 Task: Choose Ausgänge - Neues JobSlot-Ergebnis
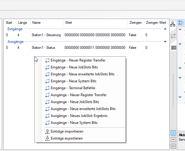(x=79, y=116)
